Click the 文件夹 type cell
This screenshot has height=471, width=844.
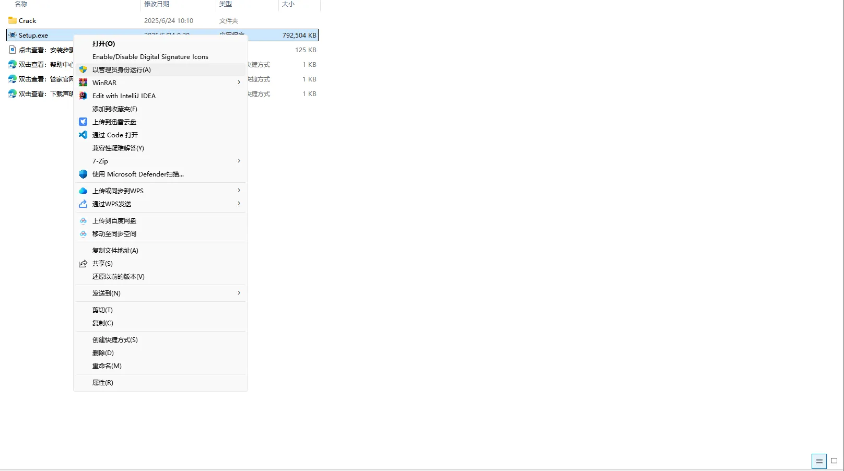[x=229, y=20]
